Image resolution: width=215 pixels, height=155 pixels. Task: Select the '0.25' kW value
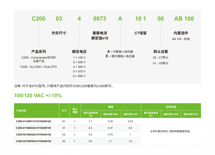pos(110,121)
